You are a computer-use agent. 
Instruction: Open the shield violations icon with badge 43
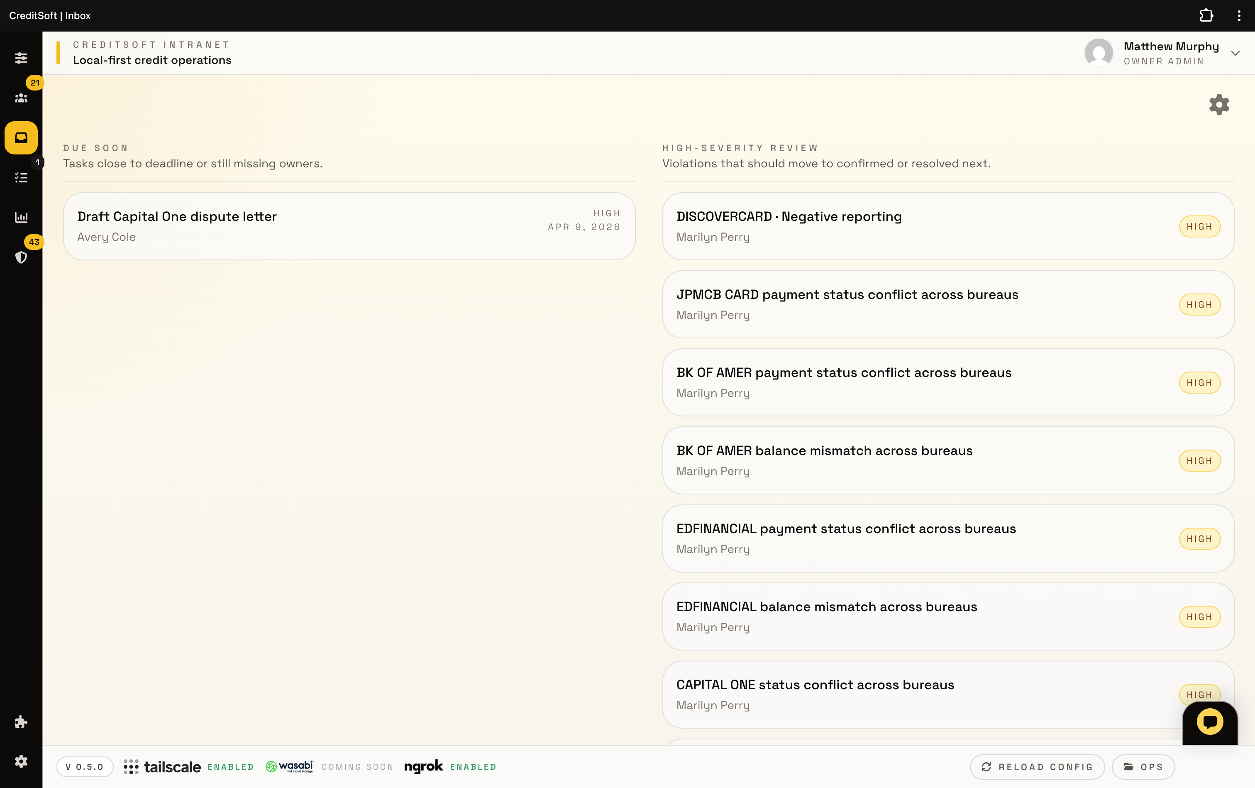[x=21, y=257]
